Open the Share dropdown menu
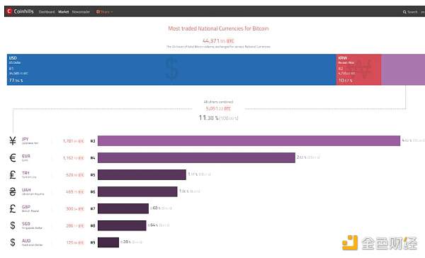This screenshot has width=425, height=258. (x=104, y=12)
